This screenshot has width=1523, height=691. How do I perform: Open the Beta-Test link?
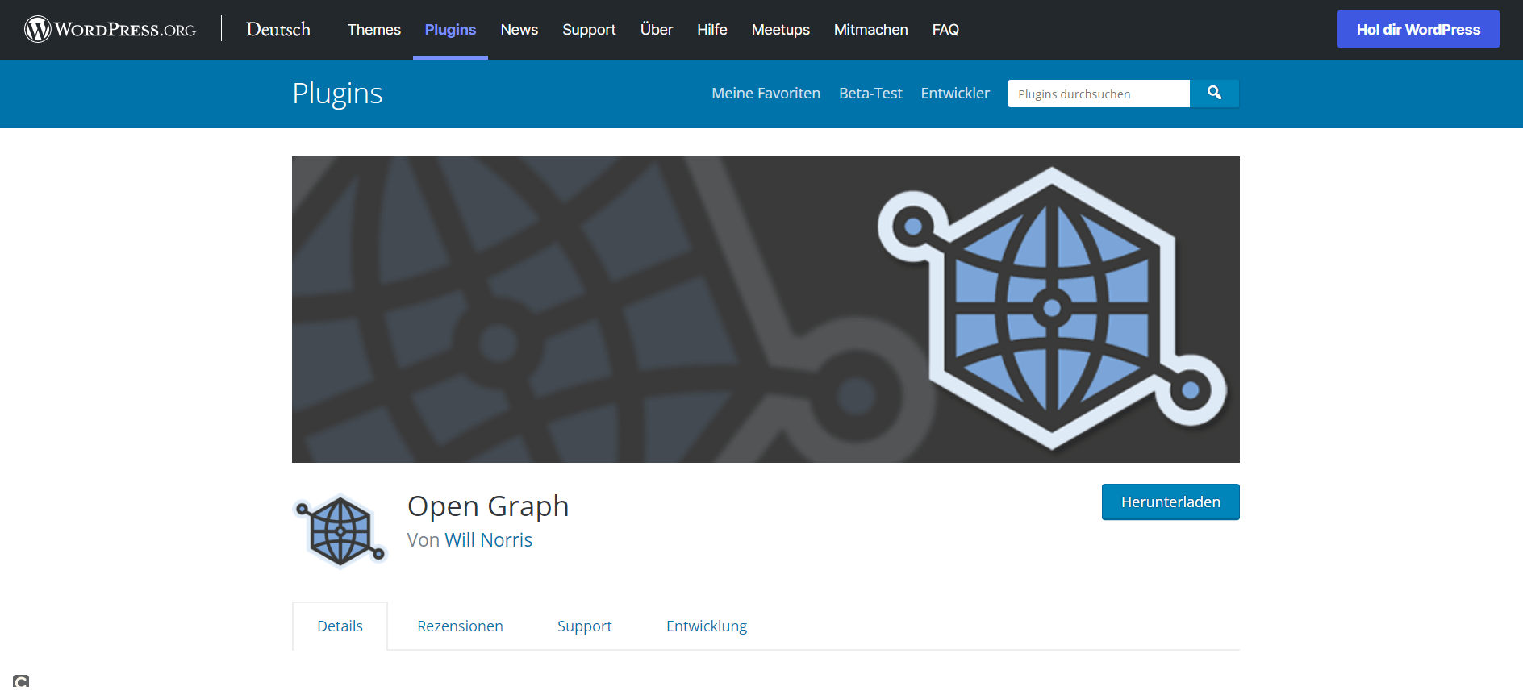tap(870, 94)
